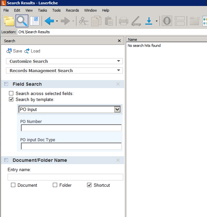Toggle the preview pane layout icon
207x217 pixels.
tap(35, 21)
